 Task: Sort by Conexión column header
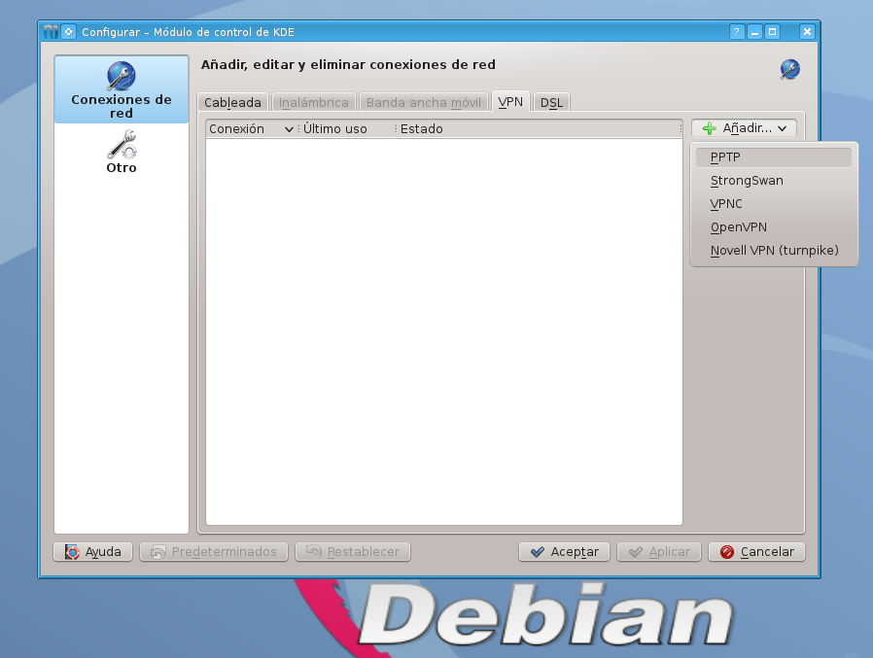pyautogui.click(x=252, y=129)
